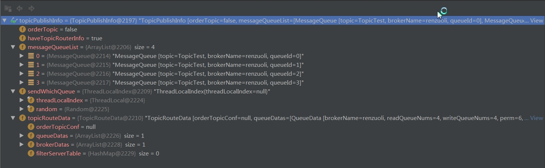This screenshot has height=168, width=545.
Task: Collapse the messageQueueList node
Action: [13, 47]
